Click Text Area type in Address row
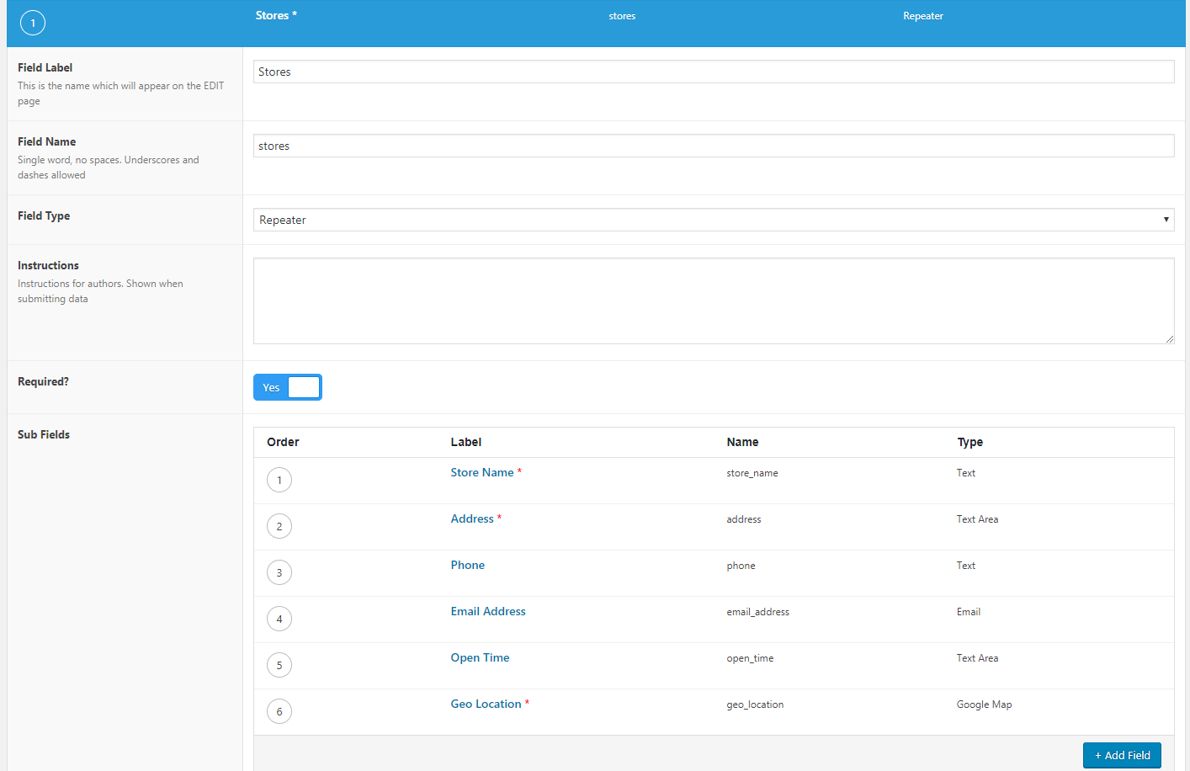Image resolution: width=1190 pixels, height=771 pixels. tap(977, 519)
